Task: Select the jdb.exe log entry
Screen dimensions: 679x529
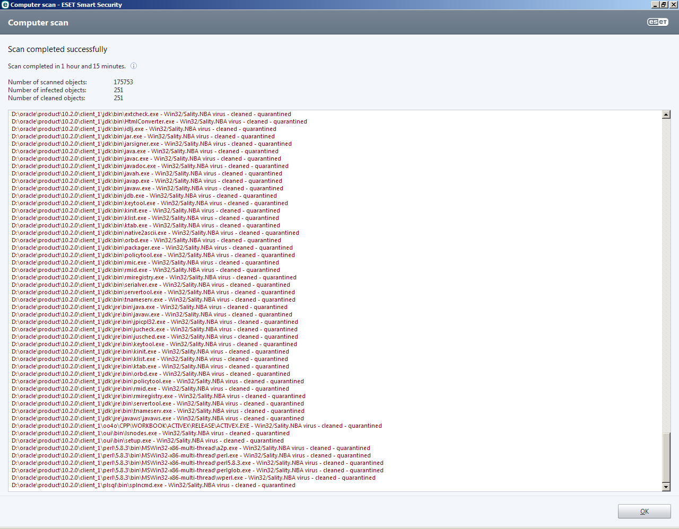Action: [x=144, y=196]
